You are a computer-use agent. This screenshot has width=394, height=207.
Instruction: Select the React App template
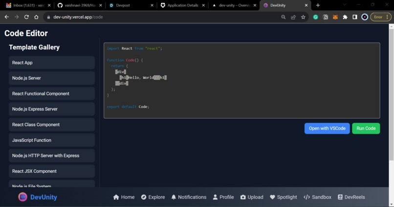click(52, 62)
